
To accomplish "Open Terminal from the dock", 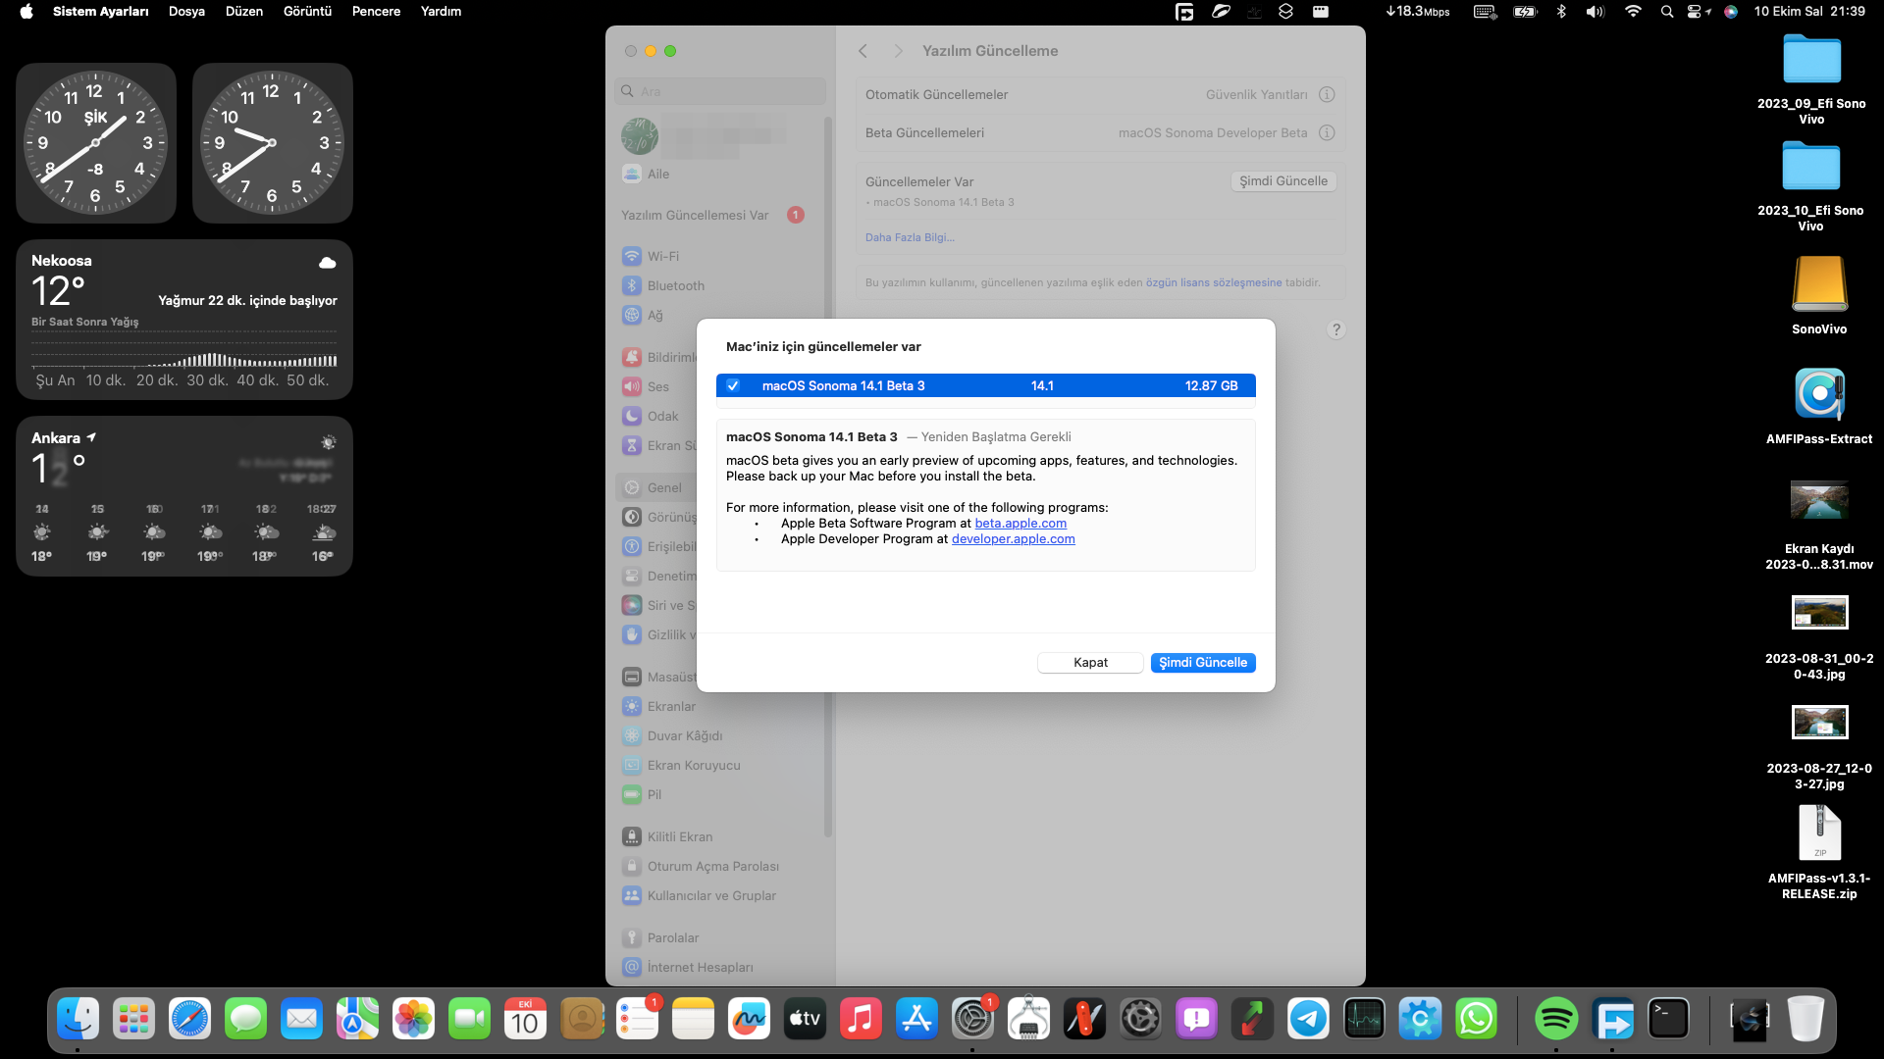I will 1668,1020.
